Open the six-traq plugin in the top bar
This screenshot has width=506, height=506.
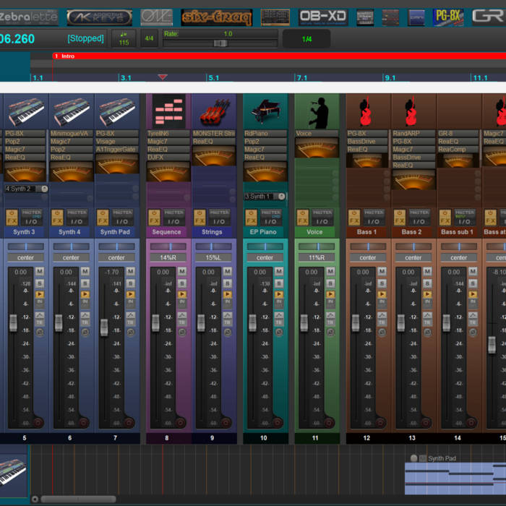[216, 17]
